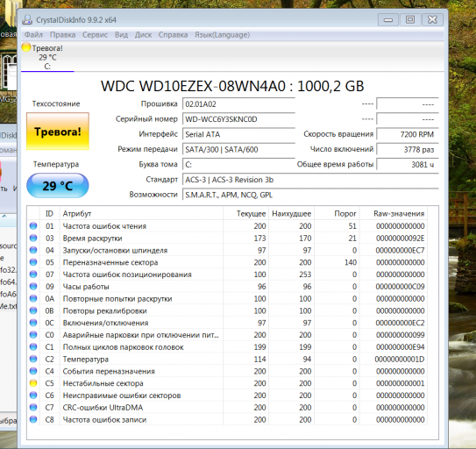Click the rotation speed value 7200 RPM
Screen dimensions: 476x449
(x=408, y=134)
